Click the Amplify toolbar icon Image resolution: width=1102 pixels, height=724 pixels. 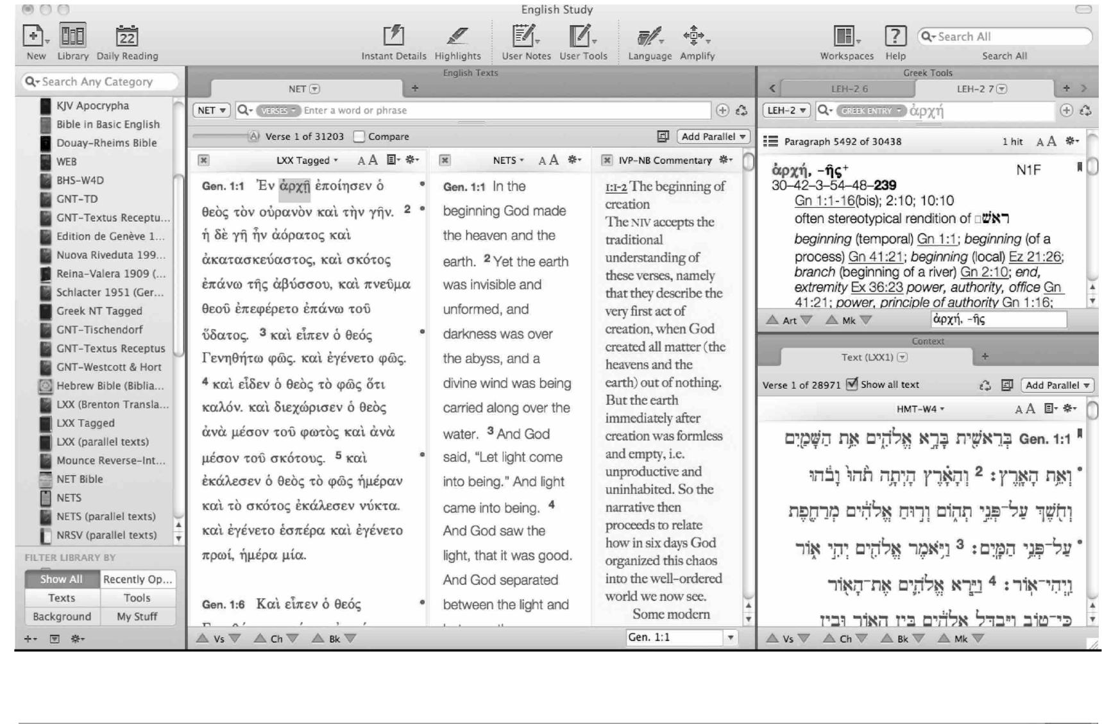tap(696, 36)
